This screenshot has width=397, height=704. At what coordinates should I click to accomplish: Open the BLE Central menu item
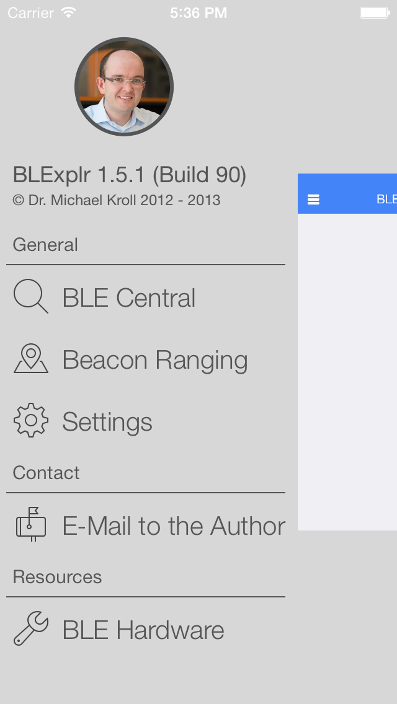(x=146, y=297)
